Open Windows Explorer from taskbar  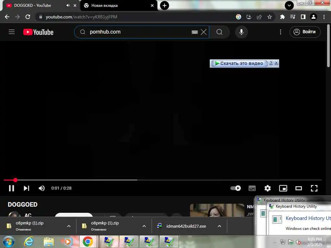click(49, 242)
